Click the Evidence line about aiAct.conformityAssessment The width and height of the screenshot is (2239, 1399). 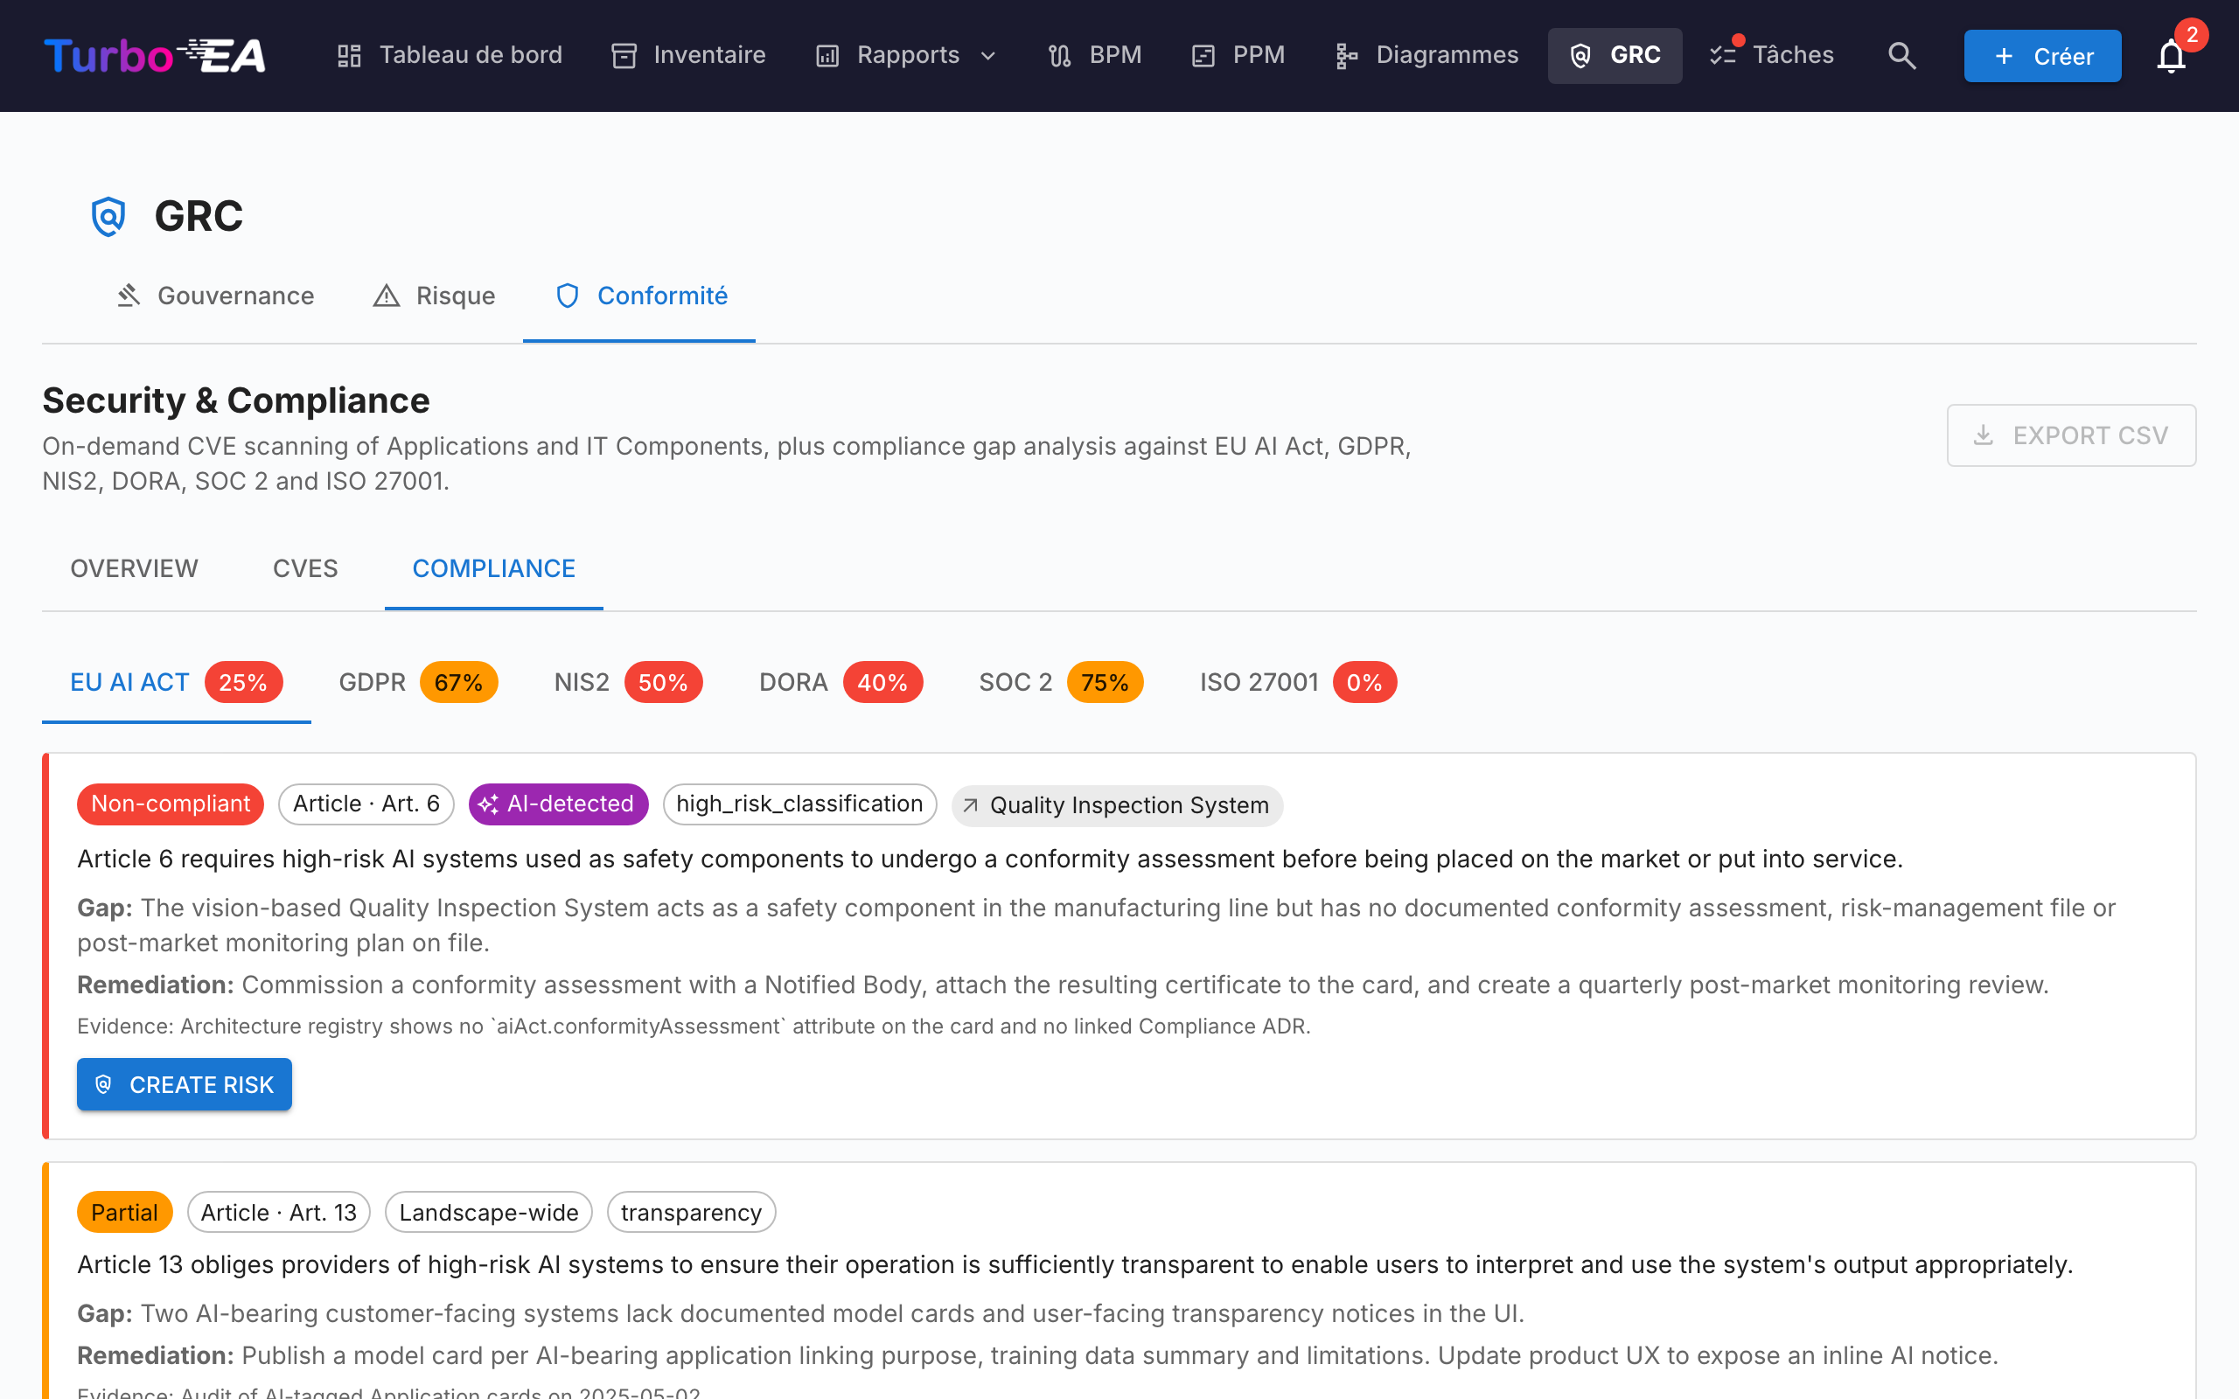[694, 1027]
